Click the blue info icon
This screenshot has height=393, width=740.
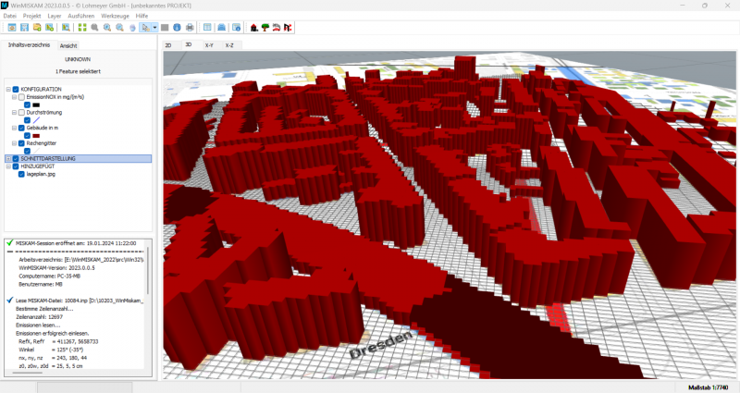pyautogui.click(x=177, y=28)
